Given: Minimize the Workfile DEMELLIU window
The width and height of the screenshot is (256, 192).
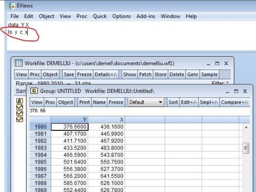Looking at the screenshot, I should pyautogui.click(x=208, y=64).
